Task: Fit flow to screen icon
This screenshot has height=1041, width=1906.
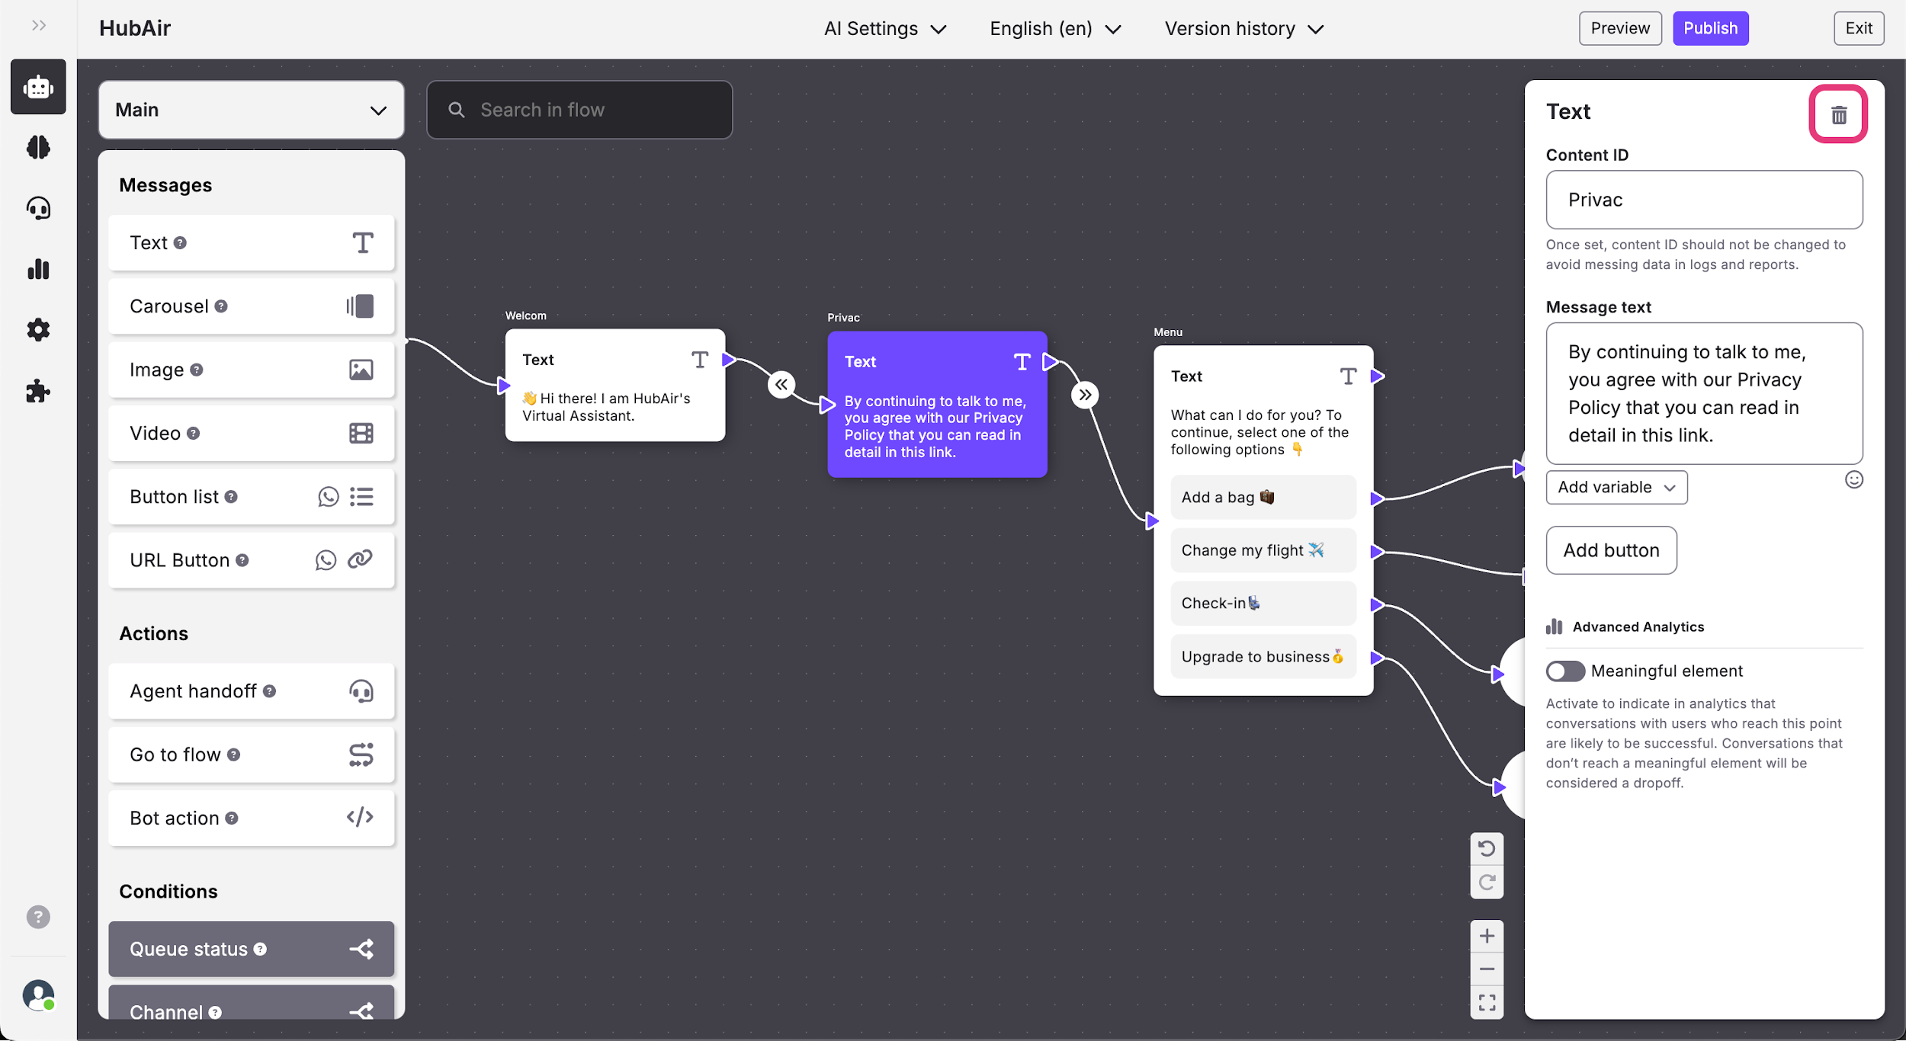Action: point(1486,1002)
